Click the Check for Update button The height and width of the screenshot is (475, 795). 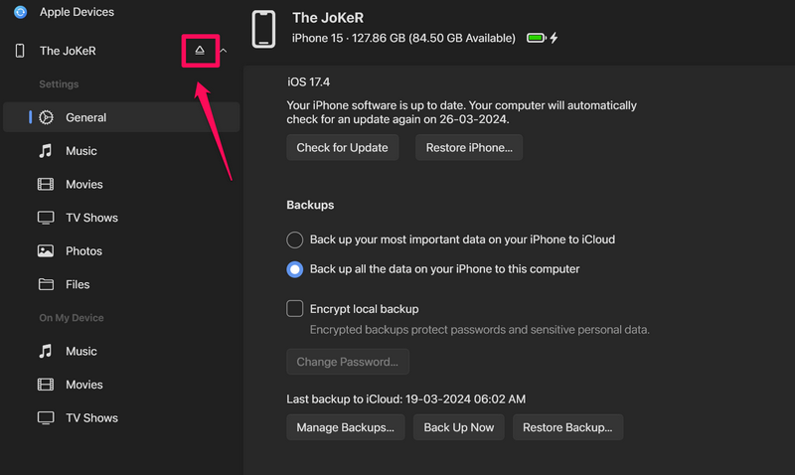pos(343,147)
